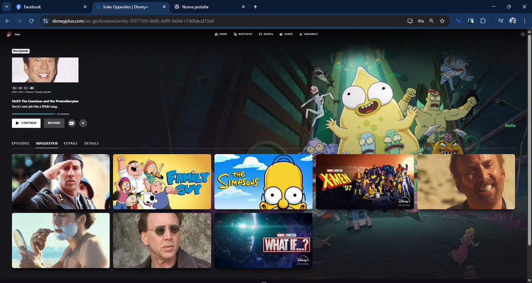Continue watching with the Continue button
The height and width of the screenshot is (283, 532).
pyautogui.click(x=26, y=123)
